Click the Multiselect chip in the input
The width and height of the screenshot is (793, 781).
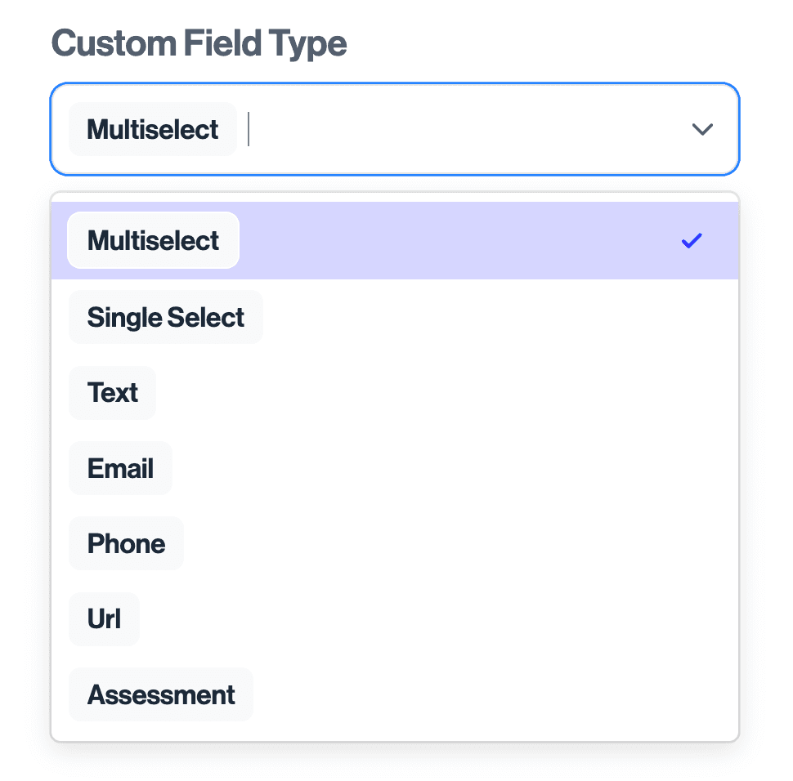tap(152, 129)
